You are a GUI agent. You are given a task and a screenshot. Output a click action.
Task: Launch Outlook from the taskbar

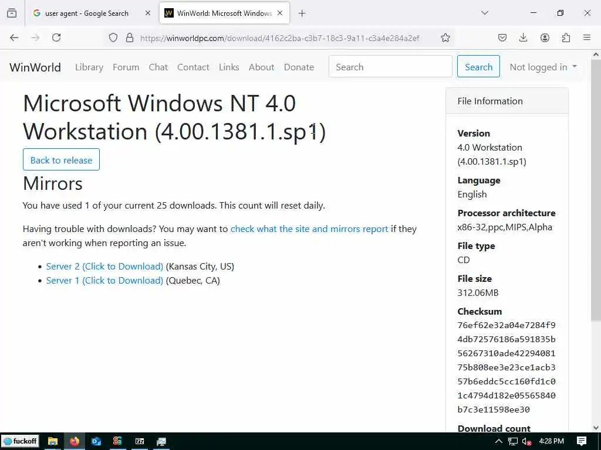pyautogui.click(x=96, y=441)
